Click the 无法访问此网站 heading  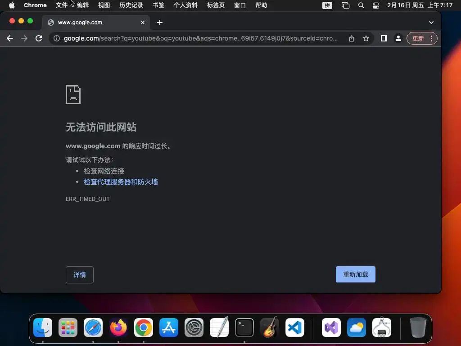point(101,127)
